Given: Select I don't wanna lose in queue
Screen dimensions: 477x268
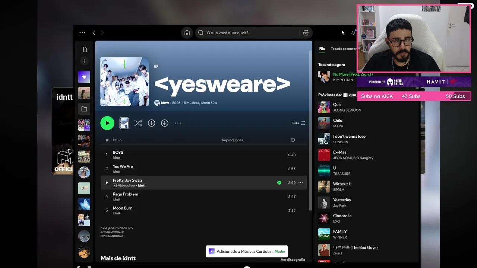Looking at the screenshot, I should click(x=367, y=139).
